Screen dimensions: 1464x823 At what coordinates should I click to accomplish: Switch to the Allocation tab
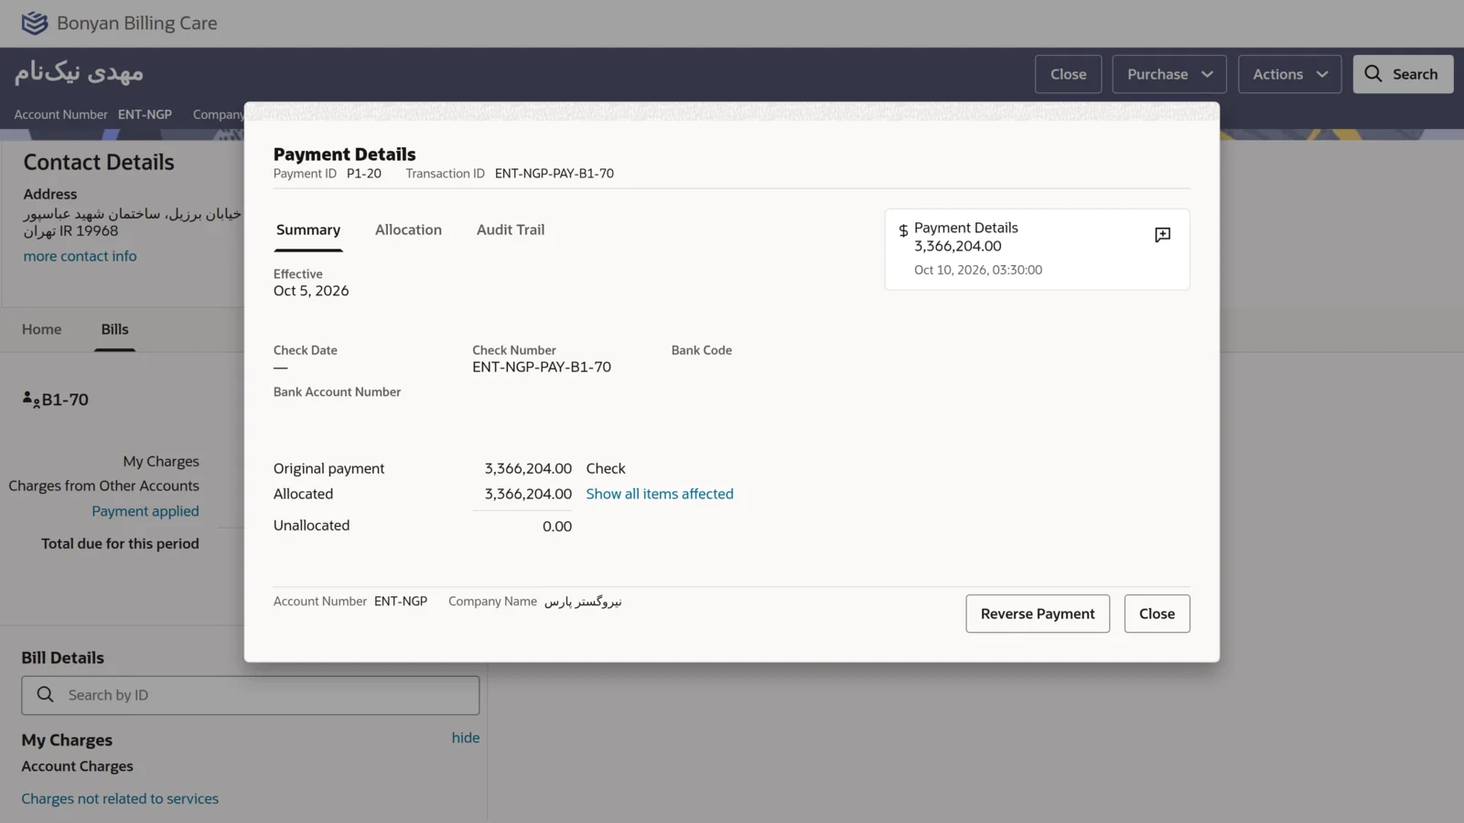coord(408,230)
